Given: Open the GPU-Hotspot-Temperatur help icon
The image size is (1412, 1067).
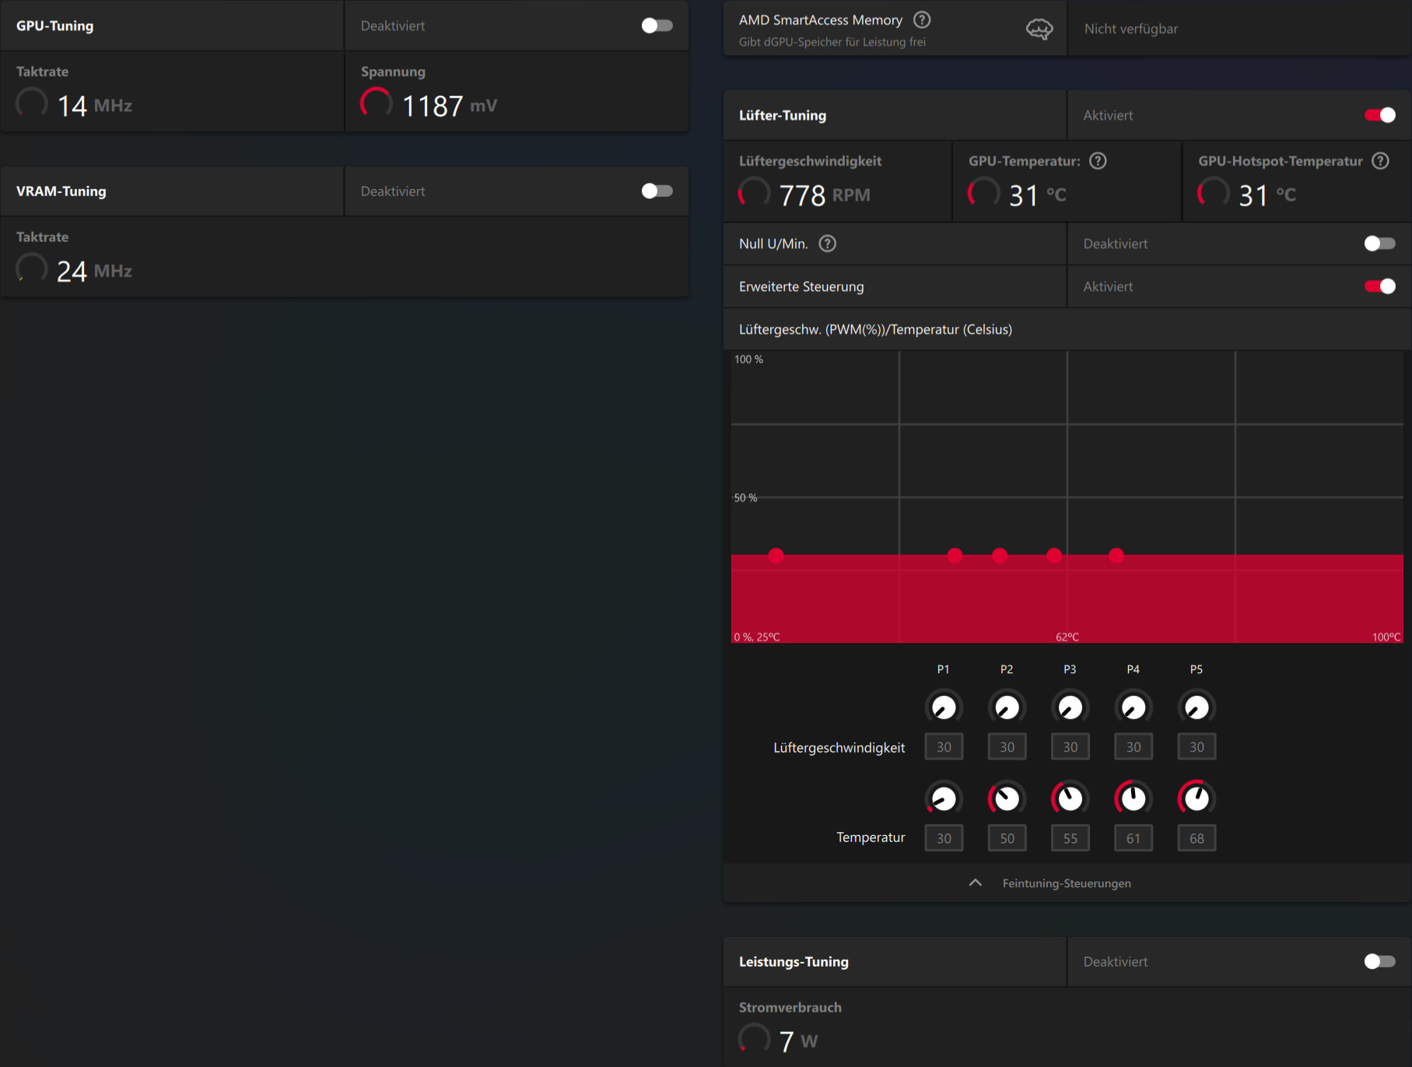Looking at the screenshot, I should [x=1380, y=160].
